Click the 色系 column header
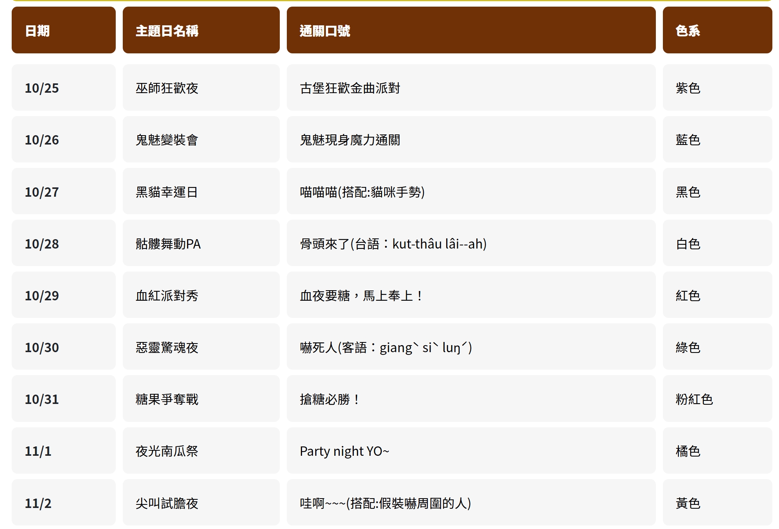The height and width of the screenshot is (529, 779). pyautogui.click(x=717, y=30)
